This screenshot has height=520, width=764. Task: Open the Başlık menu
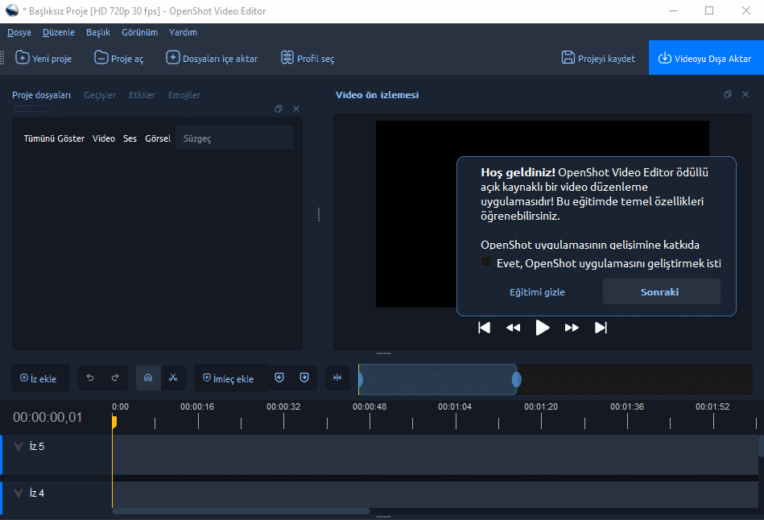[x=98, y=32]
